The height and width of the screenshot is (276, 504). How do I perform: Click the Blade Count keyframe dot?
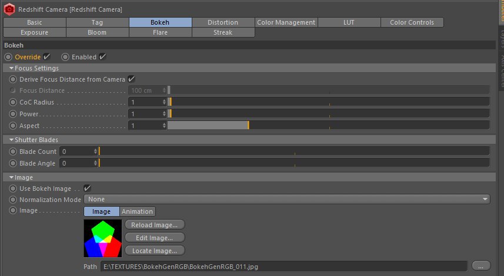pyautogui.click(x=13, y=152)
